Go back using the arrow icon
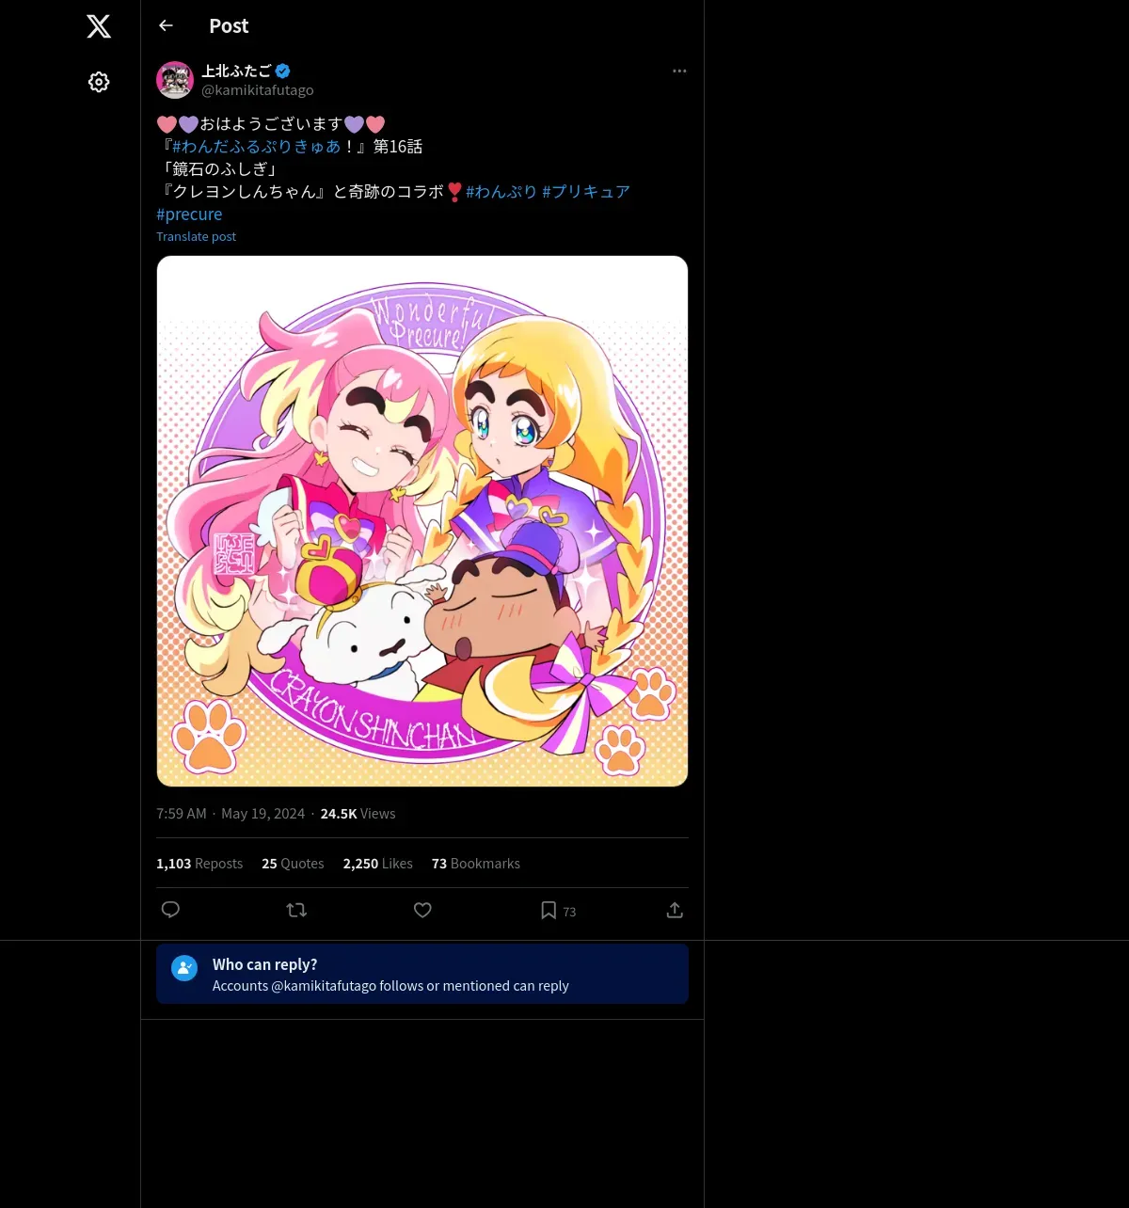The height and width of the screenshot is (1208, 1129). (x=166, y=25)
